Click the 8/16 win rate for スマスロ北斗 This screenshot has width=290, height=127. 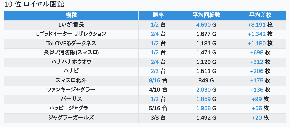pos(155,80)
